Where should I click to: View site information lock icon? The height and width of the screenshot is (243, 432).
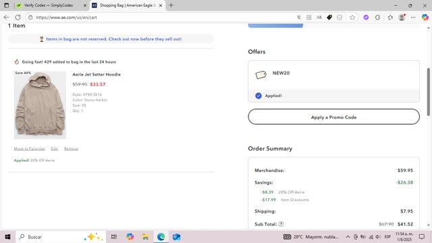pos(30,18)
